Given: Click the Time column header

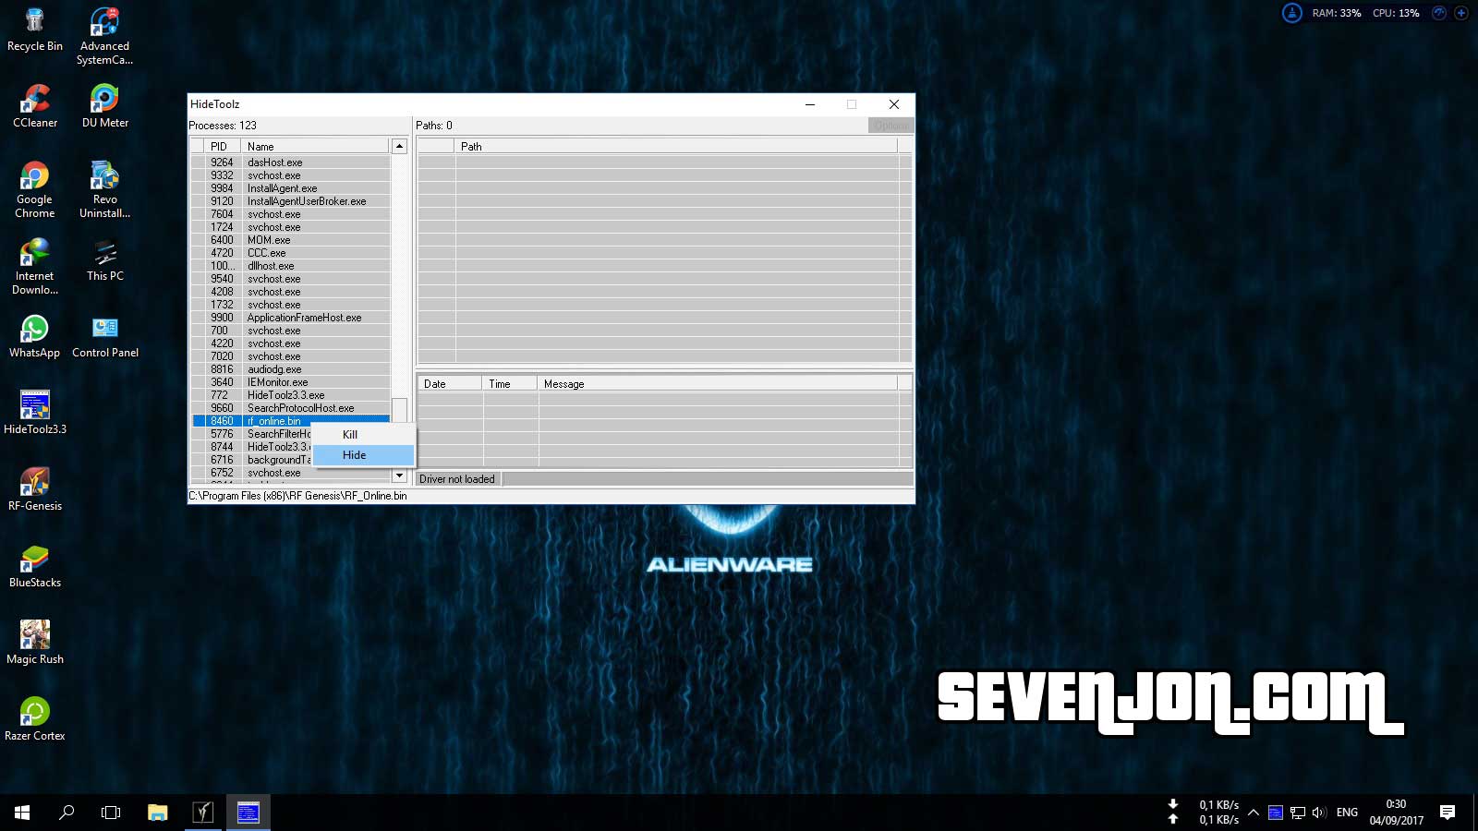Looking at the screenshot, I should tap(510, 383).
